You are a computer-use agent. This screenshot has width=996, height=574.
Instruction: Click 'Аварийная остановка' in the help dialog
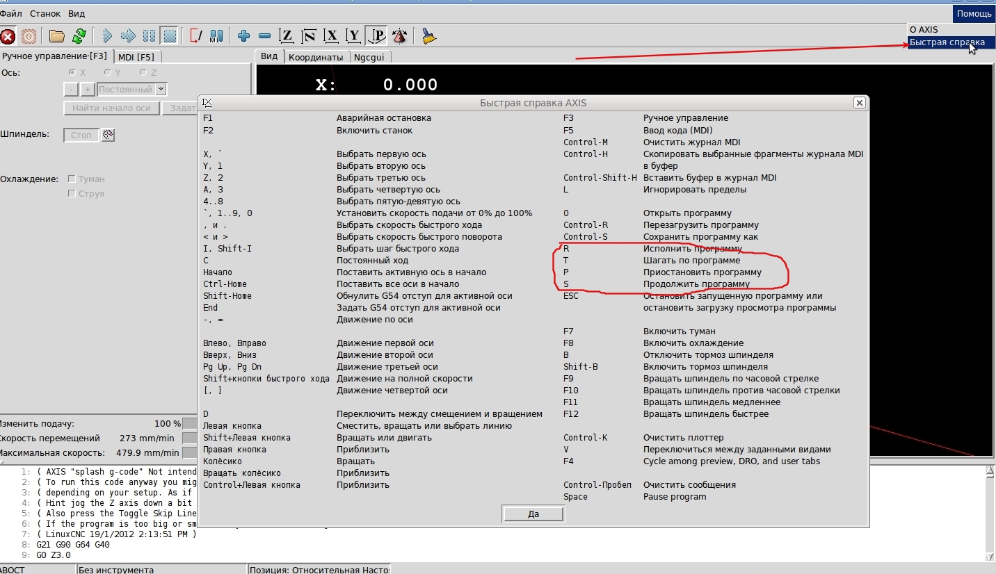coord(384,118)
